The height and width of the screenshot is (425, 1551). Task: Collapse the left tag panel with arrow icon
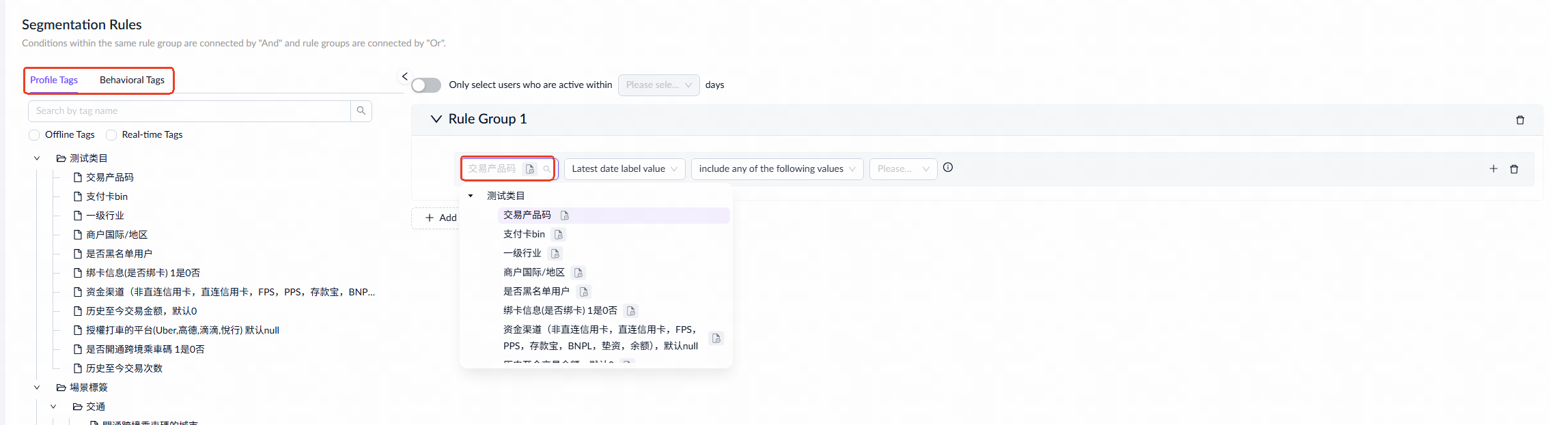point(404,76)
